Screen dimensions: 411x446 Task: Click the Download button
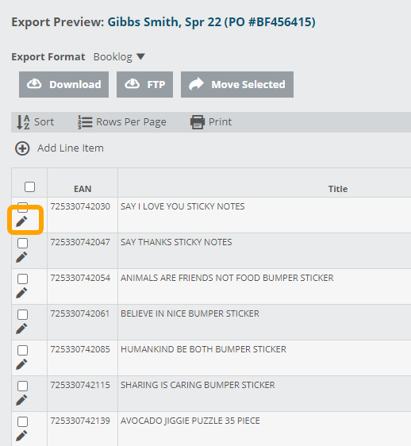click(x=63, y=84)
